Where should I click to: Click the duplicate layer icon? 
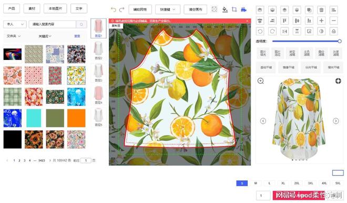tap(309, 10)
